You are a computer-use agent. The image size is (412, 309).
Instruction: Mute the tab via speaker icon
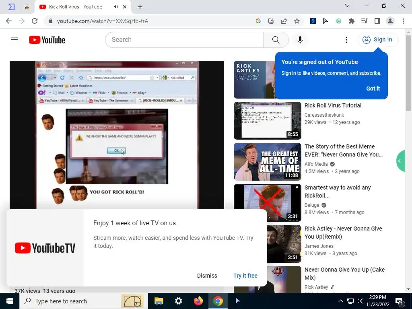point(116,7)
